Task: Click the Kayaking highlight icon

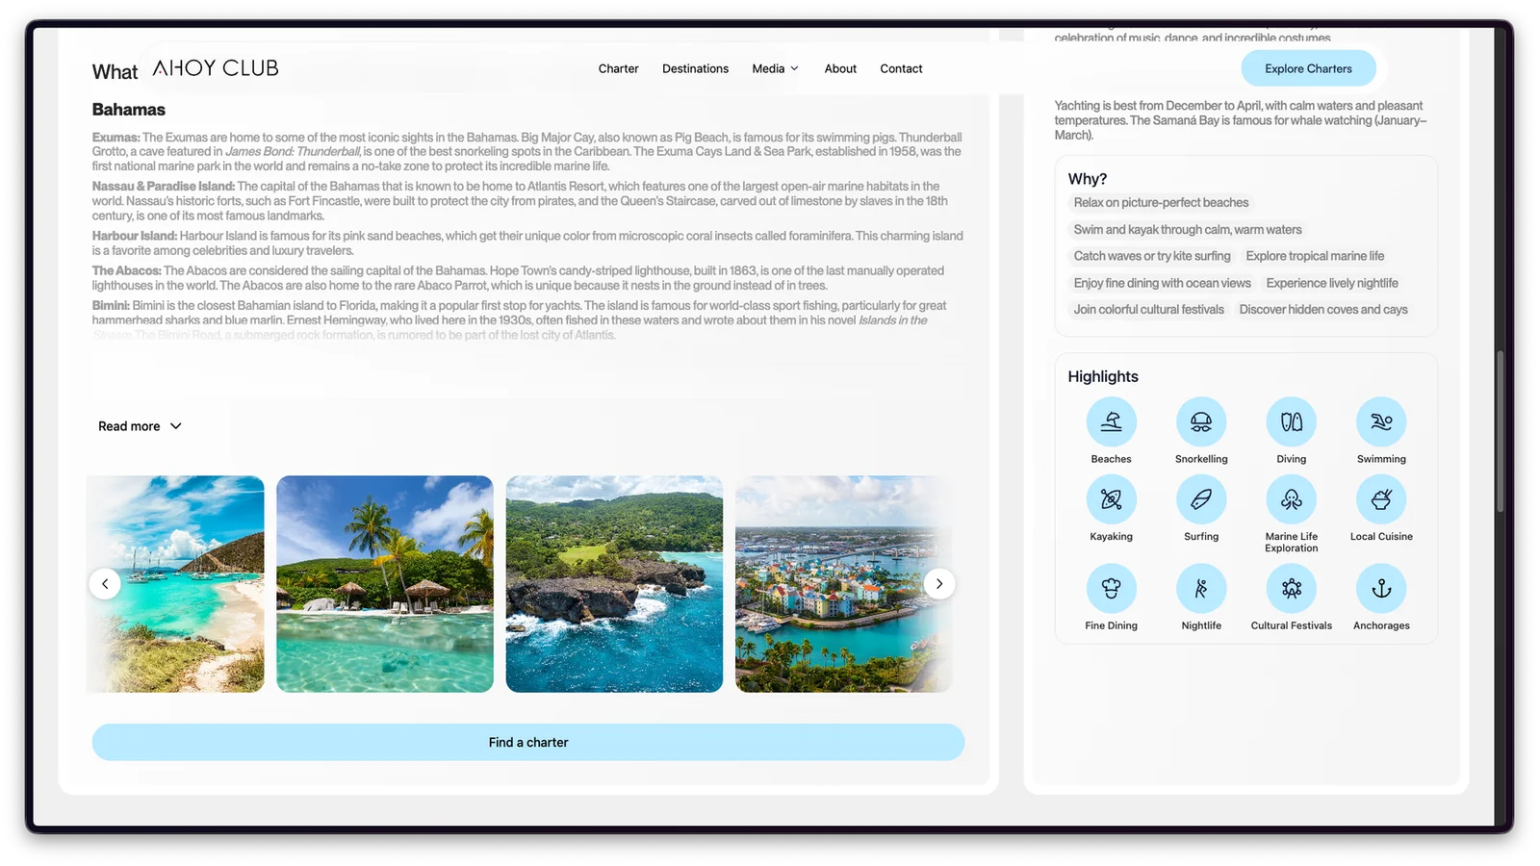Action: [1111, 499]
